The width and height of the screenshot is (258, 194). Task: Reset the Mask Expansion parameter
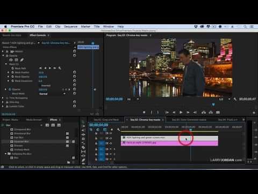74,81
